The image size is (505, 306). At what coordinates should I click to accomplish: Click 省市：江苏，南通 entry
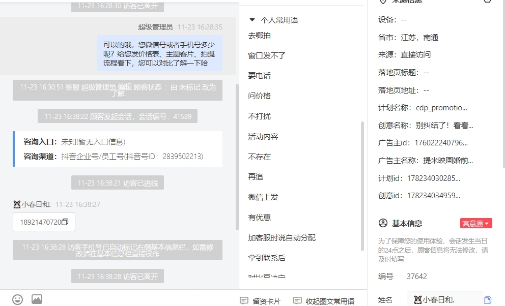(408, 37)
